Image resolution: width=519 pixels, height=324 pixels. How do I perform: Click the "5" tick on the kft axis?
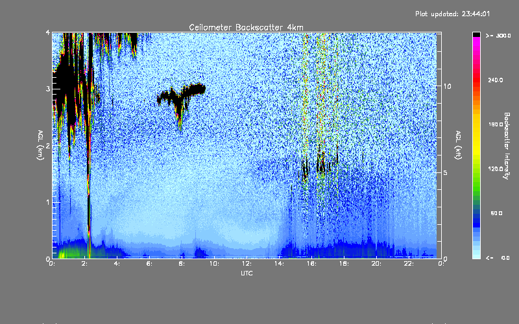(446, 172)
